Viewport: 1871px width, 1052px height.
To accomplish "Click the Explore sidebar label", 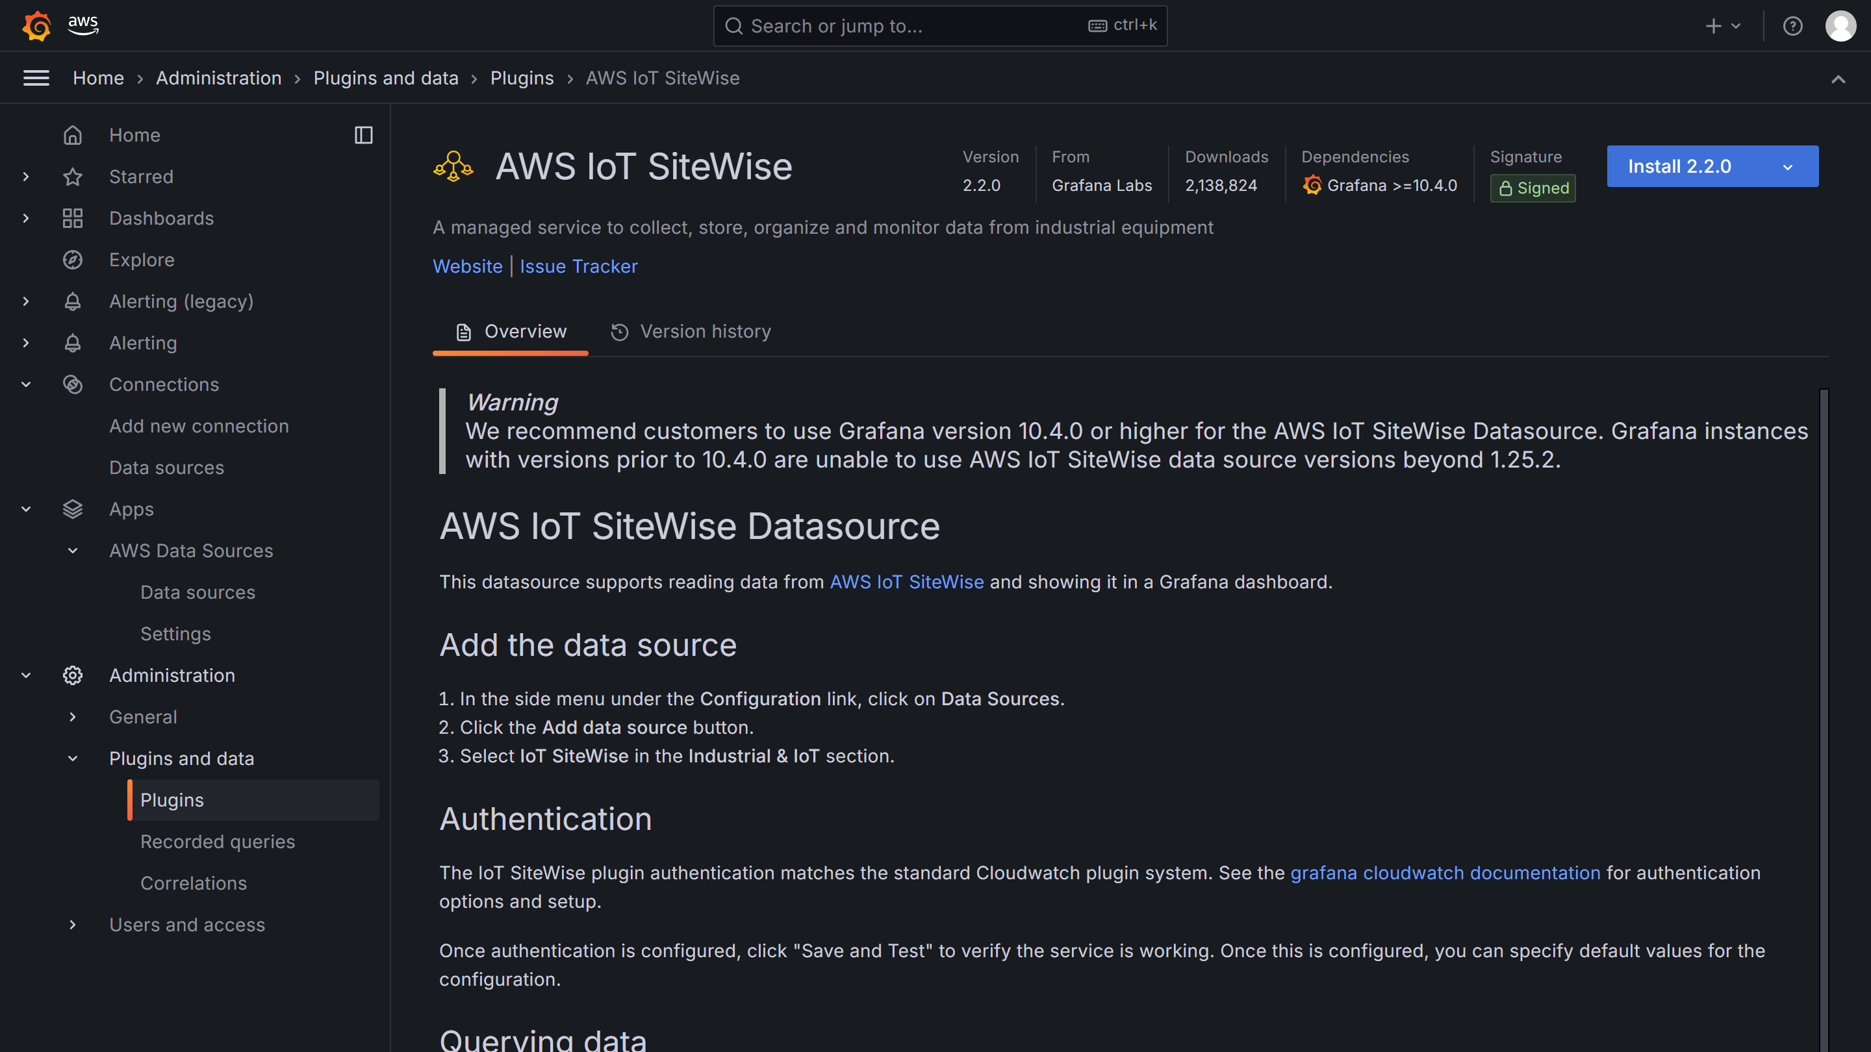I will click(x=142, y=260).
